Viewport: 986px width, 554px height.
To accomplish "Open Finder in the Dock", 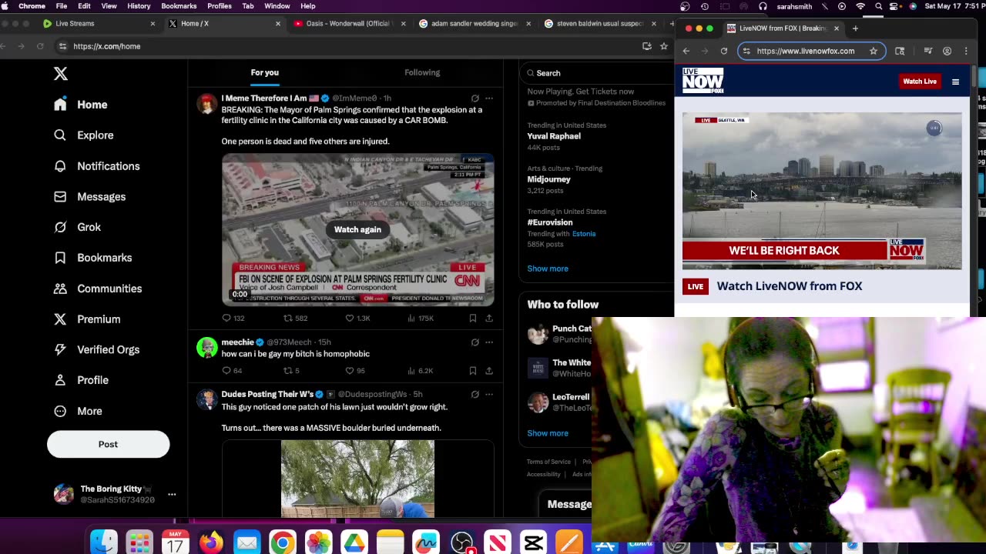I will pos(104,542).
